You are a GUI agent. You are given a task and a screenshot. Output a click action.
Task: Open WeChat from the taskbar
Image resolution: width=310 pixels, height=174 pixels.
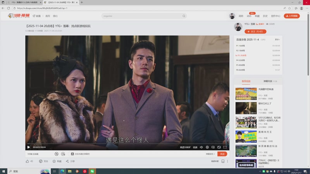[x=92, y=171]
